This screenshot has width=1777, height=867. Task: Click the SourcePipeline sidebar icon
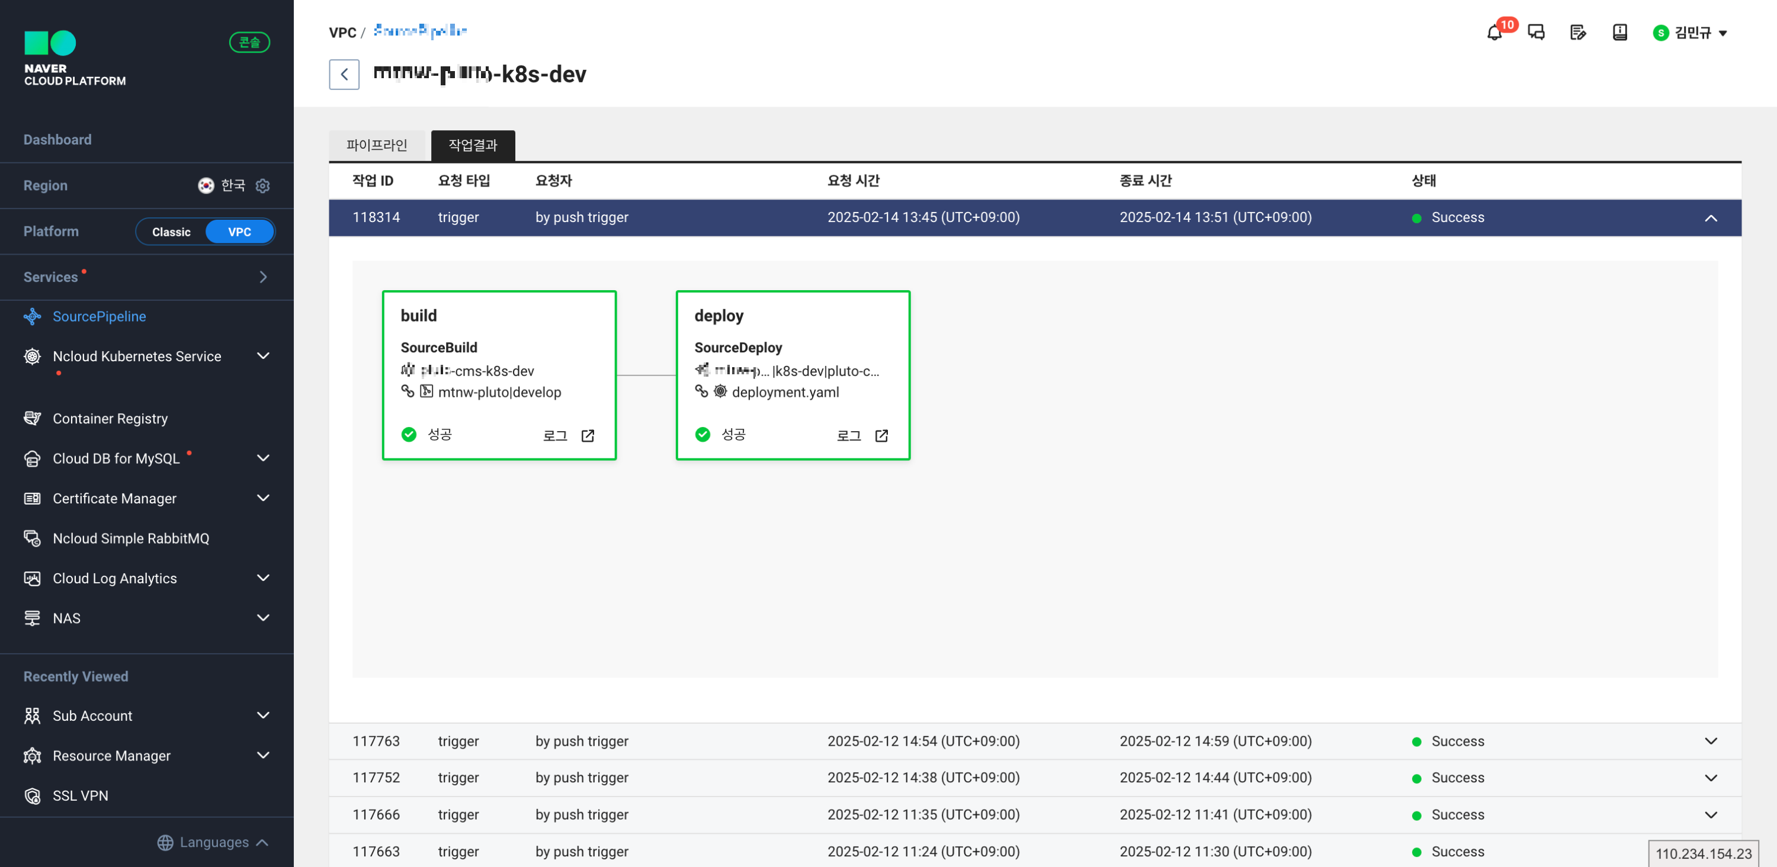click(x=33, y=317)
